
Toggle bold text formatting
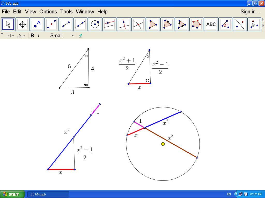[32, 36]
